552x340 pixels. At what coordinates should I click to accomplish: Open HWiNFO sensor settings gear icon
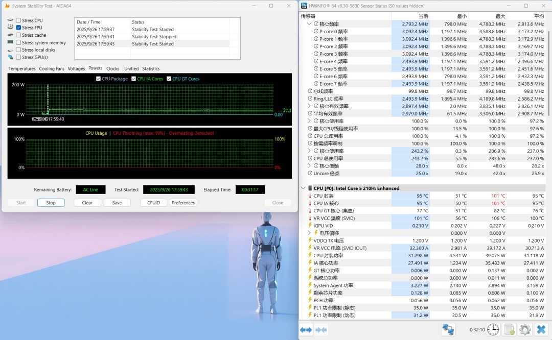click(525, 330)
